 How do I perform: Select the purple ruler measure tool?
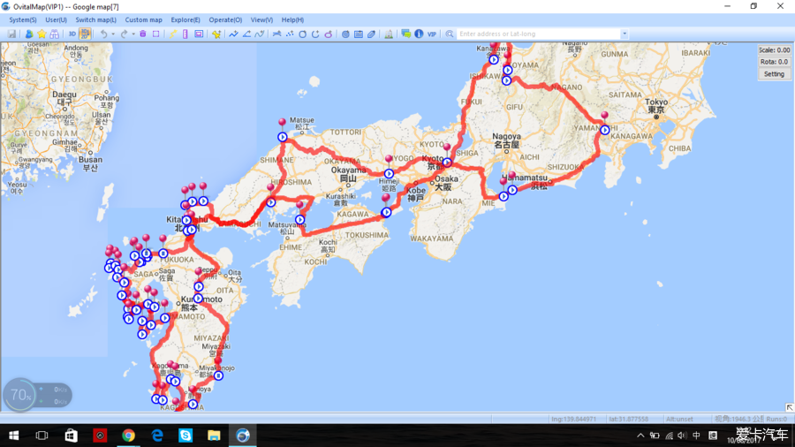(185, 34)
